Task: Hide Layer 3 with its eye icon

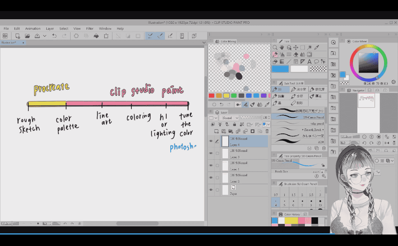Action: coord(211,153)
